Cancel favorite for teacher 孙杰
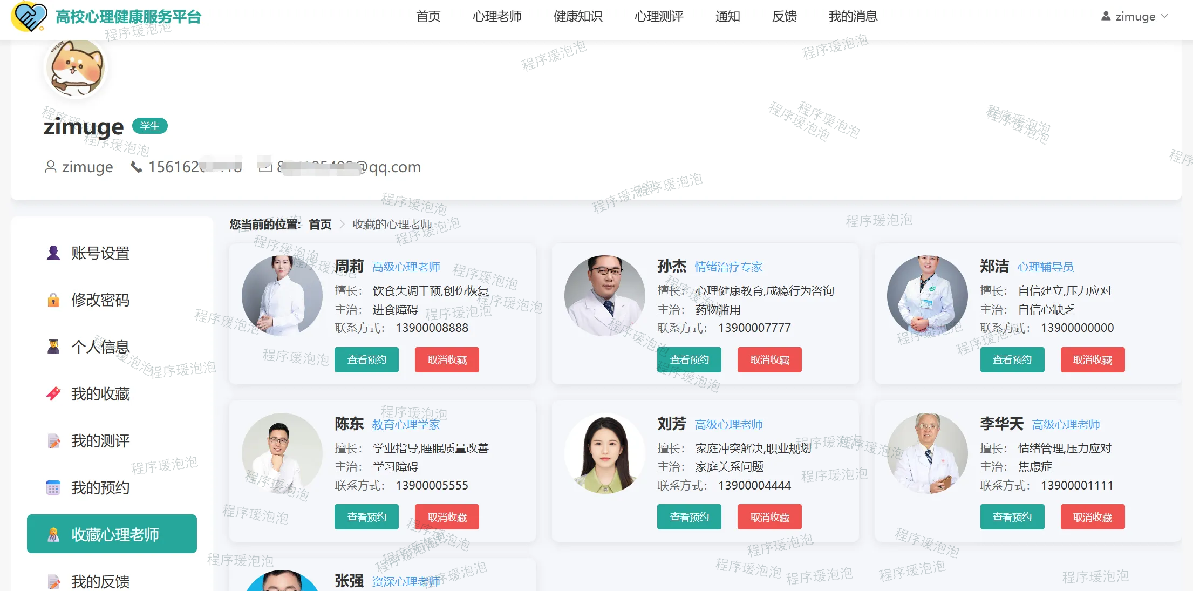The height and width of the screenshot is (591, 1193). [x=769, y=359]
